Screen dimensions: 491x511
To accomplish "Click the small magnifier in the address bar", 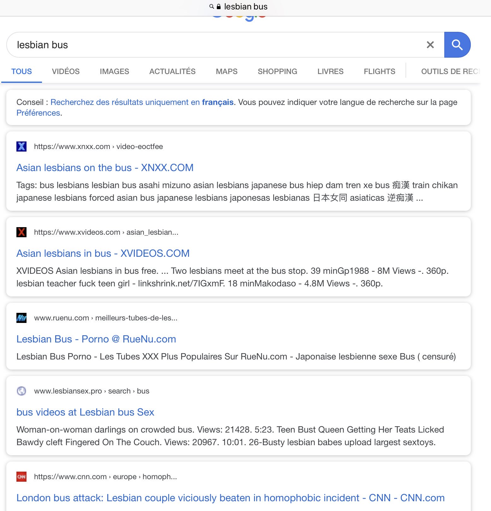I will [x=211, y=7].
